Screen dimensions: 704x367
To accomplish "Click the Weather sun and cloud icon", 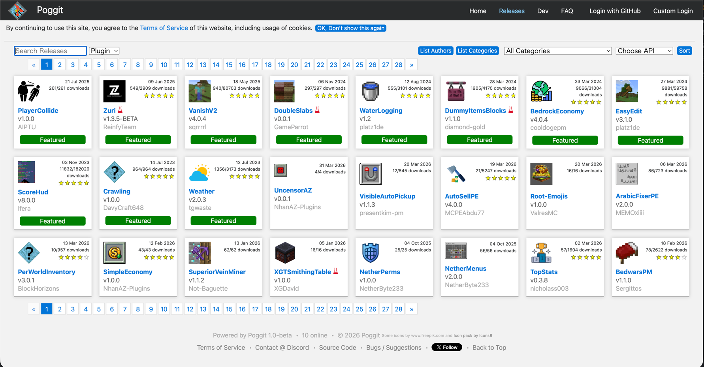I will click(200, 173).
